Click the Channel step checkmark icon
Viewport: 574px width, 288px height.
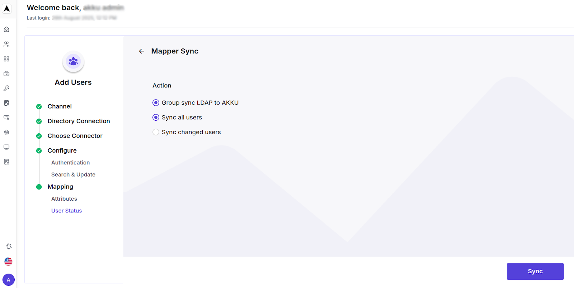click(39, 106)
